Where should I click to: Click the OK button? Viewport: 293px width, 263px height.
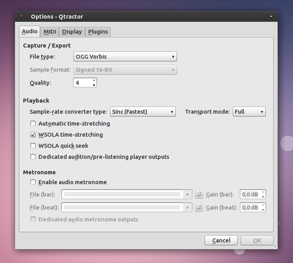pos(257,240)
